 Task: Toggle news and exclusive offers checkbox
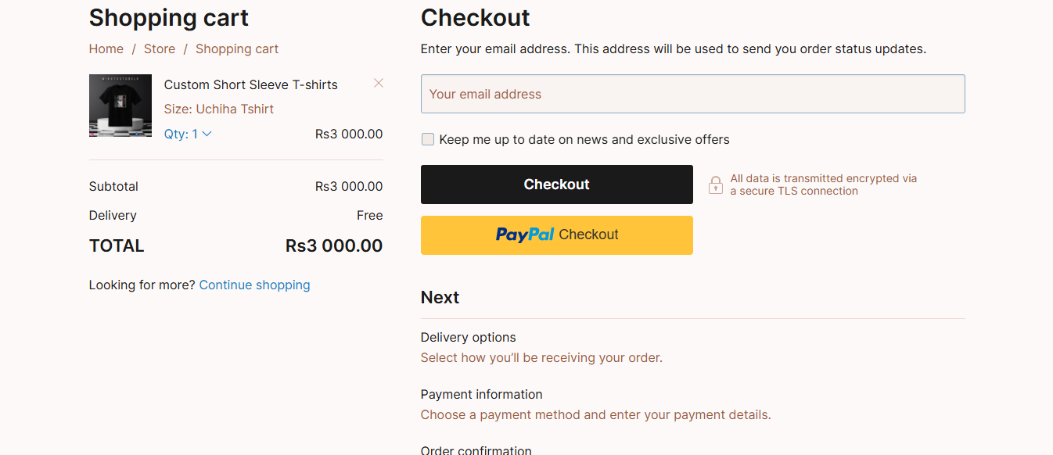pyautogui.click(x=428, y=139)
